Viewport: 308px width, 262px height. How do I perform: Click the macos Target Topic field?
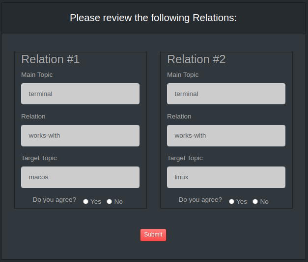80,177
